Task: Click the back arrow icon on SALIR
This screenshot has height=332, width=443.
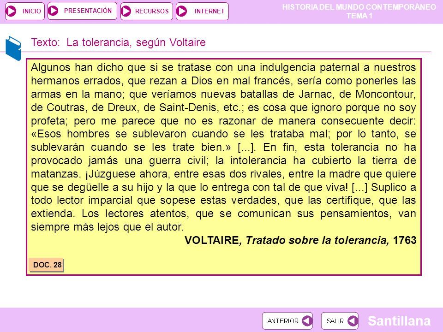Action: pos(353,321)
